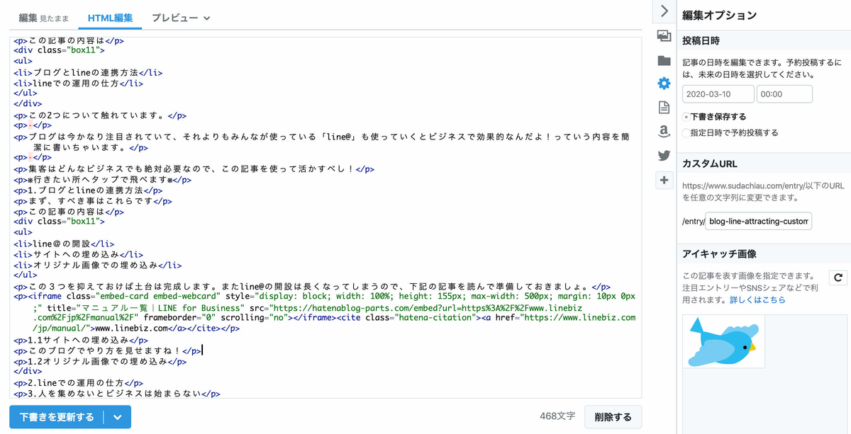Switch to 編集 見たまま tab
The height and width of the screenshot is (434, 851).
coord(43,18)
